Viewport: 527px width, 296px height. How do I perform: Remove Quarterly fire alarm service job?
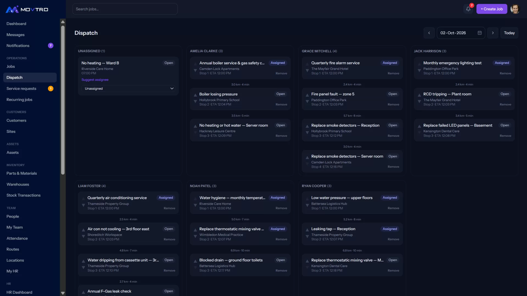point(393,73)
